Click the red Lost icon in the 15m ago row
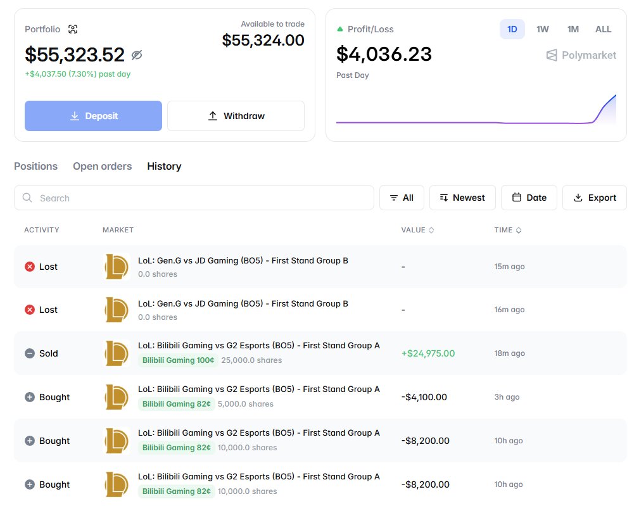639x506 pixels. tap(30, 267)
